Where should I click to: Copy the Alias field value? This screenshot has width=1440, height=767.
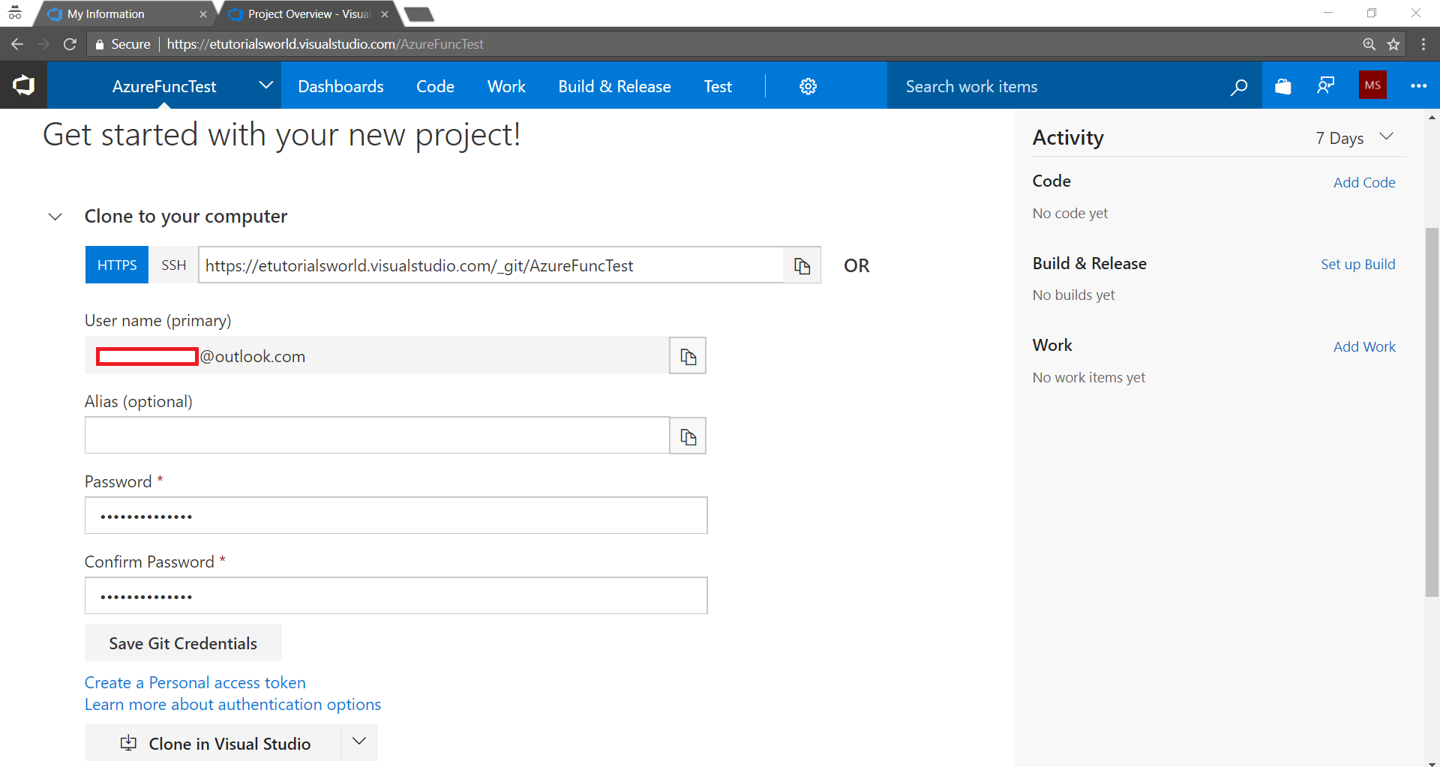(688, 436)
